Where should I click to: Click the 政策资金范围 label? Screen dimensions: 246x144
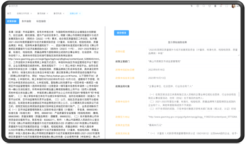click(x=123, y=125)
